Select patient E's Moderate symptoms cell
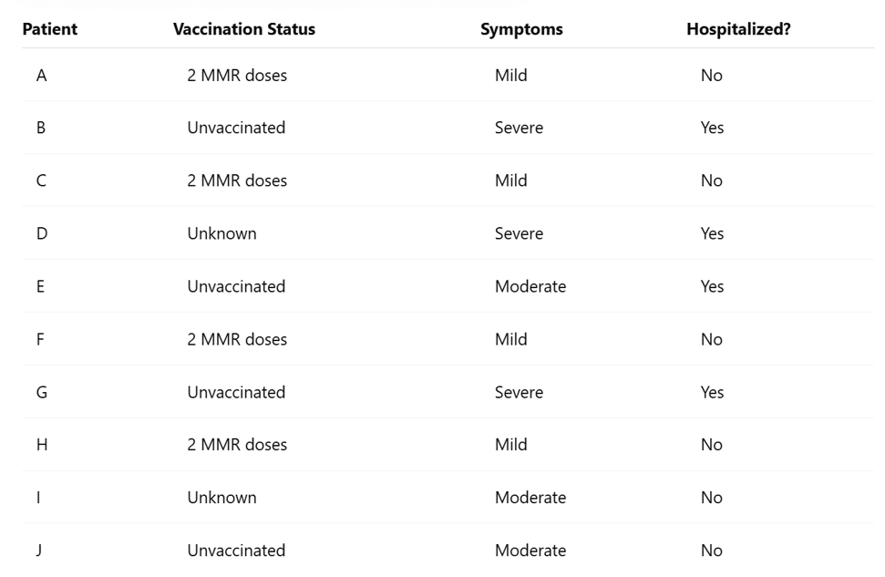The width and height of the screenshot is (885, 577). pyautogui.click(x=530, y=286)
